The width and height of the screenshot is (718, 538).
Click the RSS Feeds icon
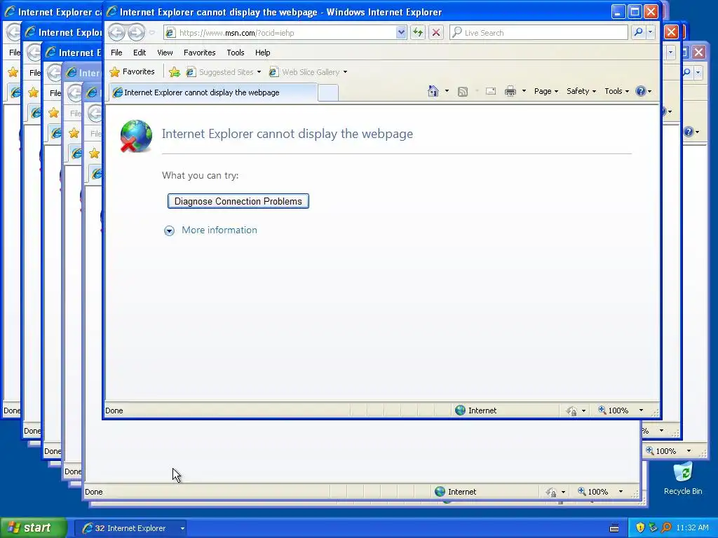pos(463,92)
